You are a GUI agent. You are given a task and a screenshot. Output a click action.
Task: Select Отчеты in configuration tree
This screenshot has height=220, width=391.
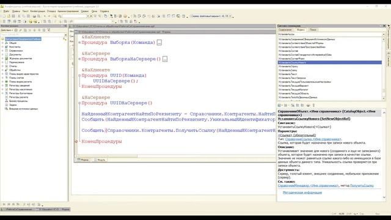coord(13,66)
